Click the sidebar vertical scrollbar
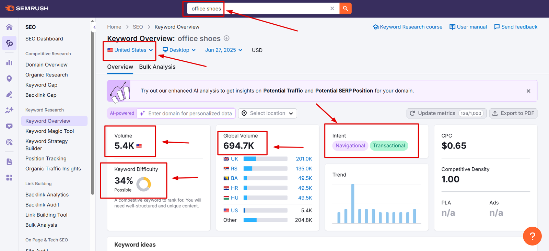Image resolution: width=549 pixels, height=251 pixels. [x=93, y=113]
